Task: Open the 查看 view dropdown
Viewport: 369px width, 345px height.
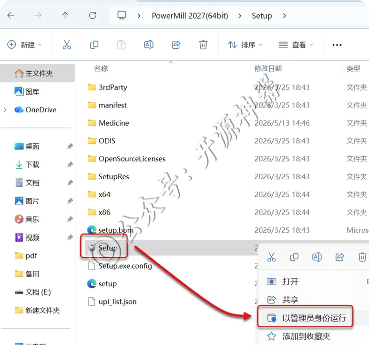Action: point(296,44)
